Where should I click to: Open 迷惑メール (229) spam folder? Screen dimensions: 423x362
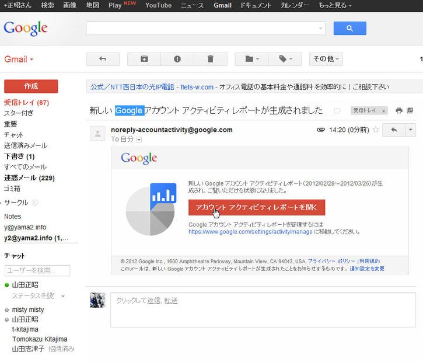pos(29,178)
